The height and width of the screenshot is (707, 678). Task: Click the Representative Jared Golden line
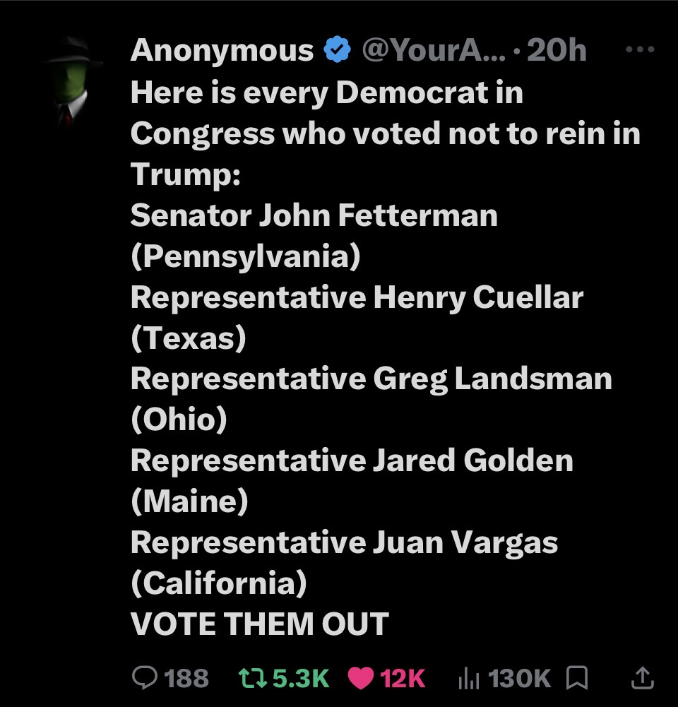click(x=352, y=461)
